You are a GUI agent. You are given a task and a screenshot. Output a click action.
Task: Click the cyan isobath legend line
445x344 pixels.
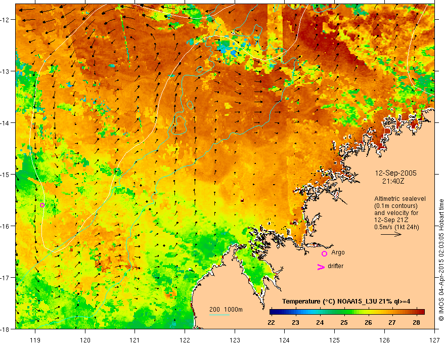pos(219,315)
